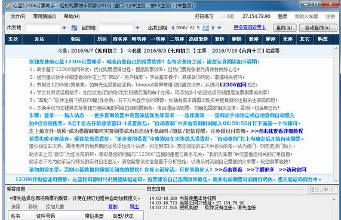This screenshot has height=220, width=341.
Task: Click the 无座 column header
Action: (287, 39)
